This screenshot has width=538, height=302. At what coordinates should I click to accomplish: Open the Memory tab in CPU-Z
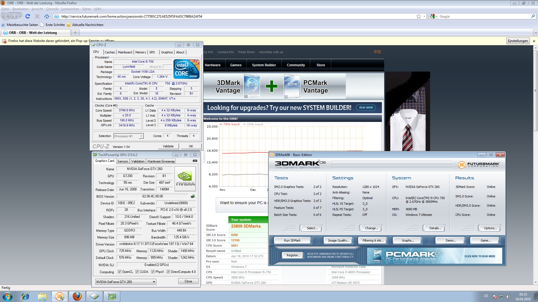point(141,52)
